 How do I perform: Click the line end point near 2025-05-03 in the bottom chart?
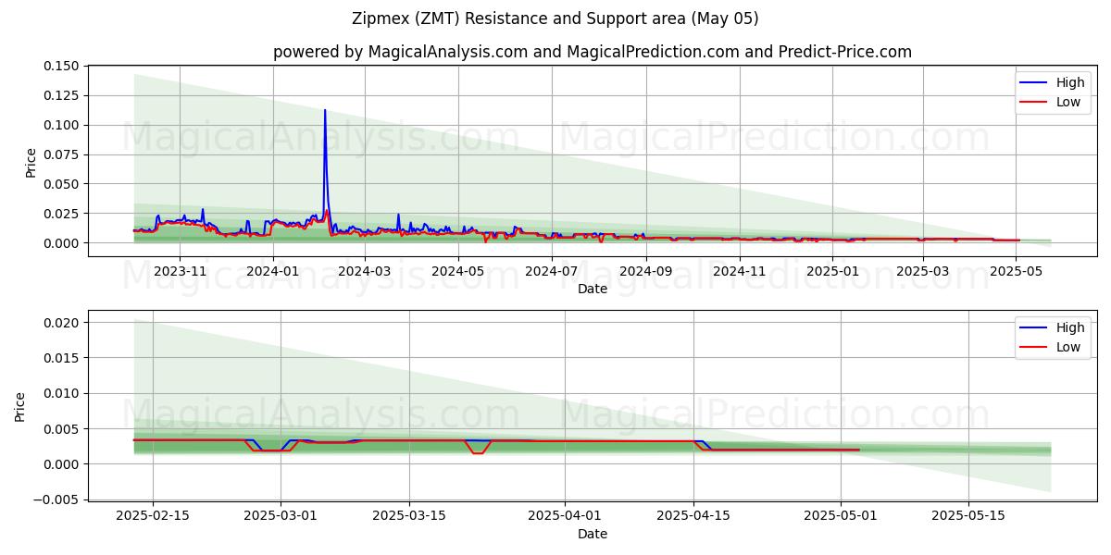coord(858,450)
